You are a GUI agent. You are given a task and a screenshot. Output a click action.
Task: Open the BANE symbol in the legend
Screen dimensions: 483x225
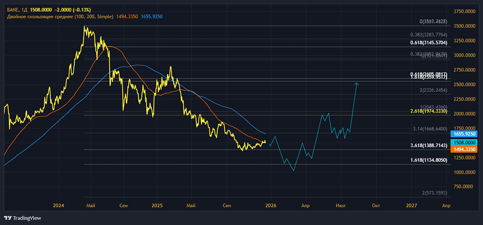(x=13, y=10)
